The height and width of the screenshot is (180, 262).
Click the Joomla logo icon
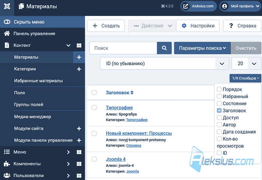tap(7, 6)
